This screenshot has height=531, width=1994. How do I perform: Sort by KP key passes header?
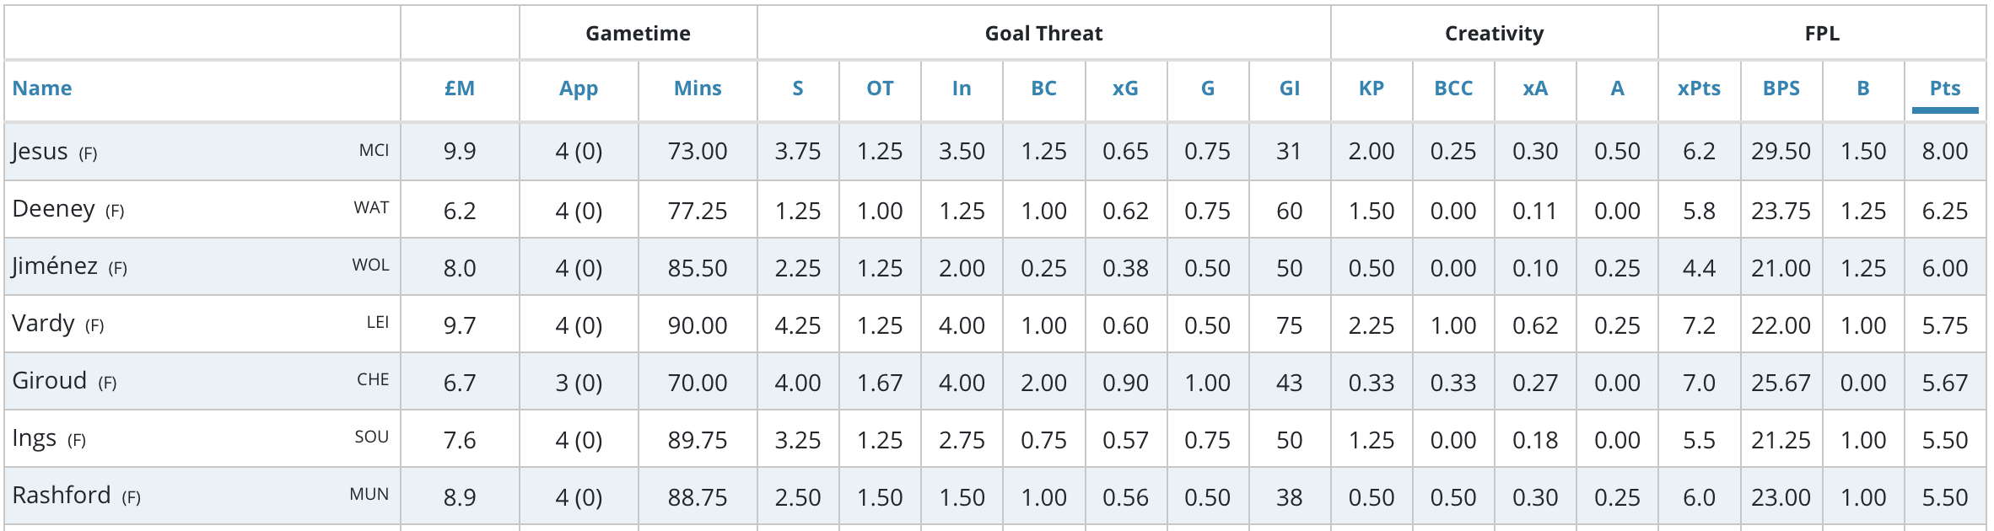point(1372,88)
